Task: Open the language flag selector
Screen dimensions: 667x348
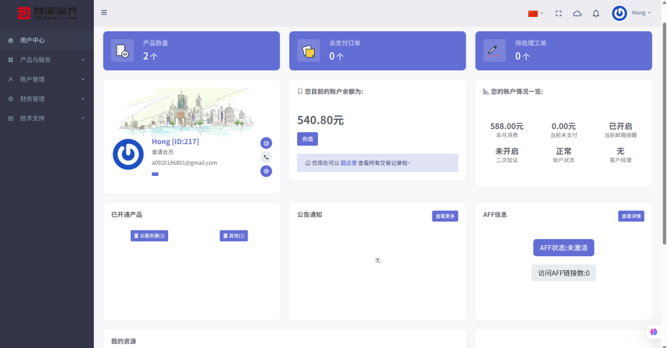Action: (535, 13)
